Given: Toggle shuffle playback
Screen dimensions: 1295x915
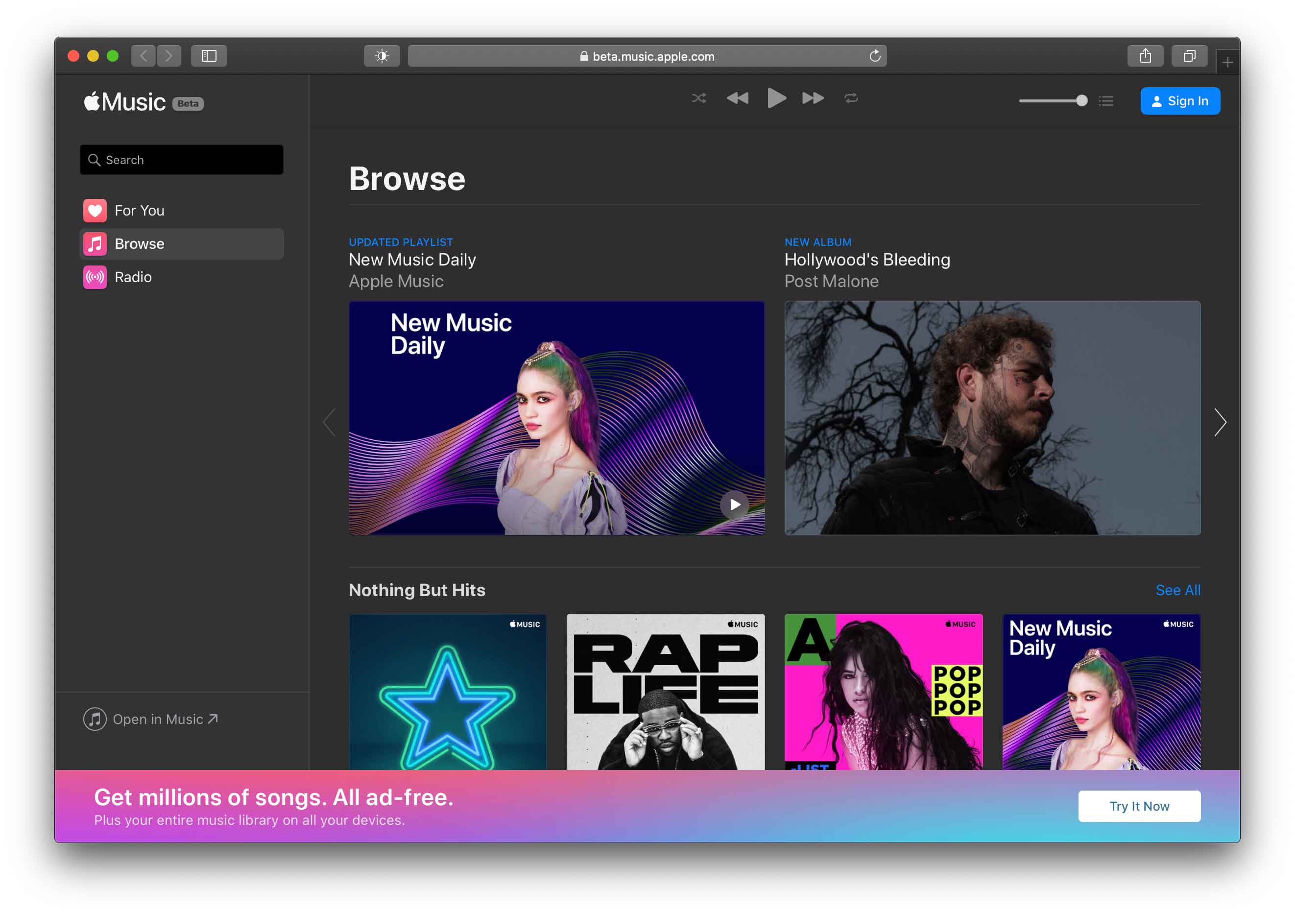Looking at the screenshot, I should click(699, 98).
